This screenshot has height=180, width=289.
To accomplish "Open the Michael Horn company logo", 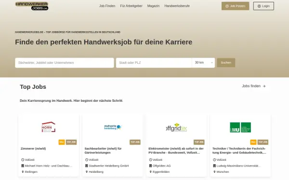I will (49, 127).
